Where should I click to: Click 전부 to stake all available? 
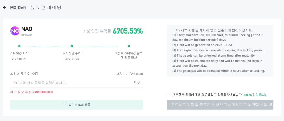click(x=137, y=83)
